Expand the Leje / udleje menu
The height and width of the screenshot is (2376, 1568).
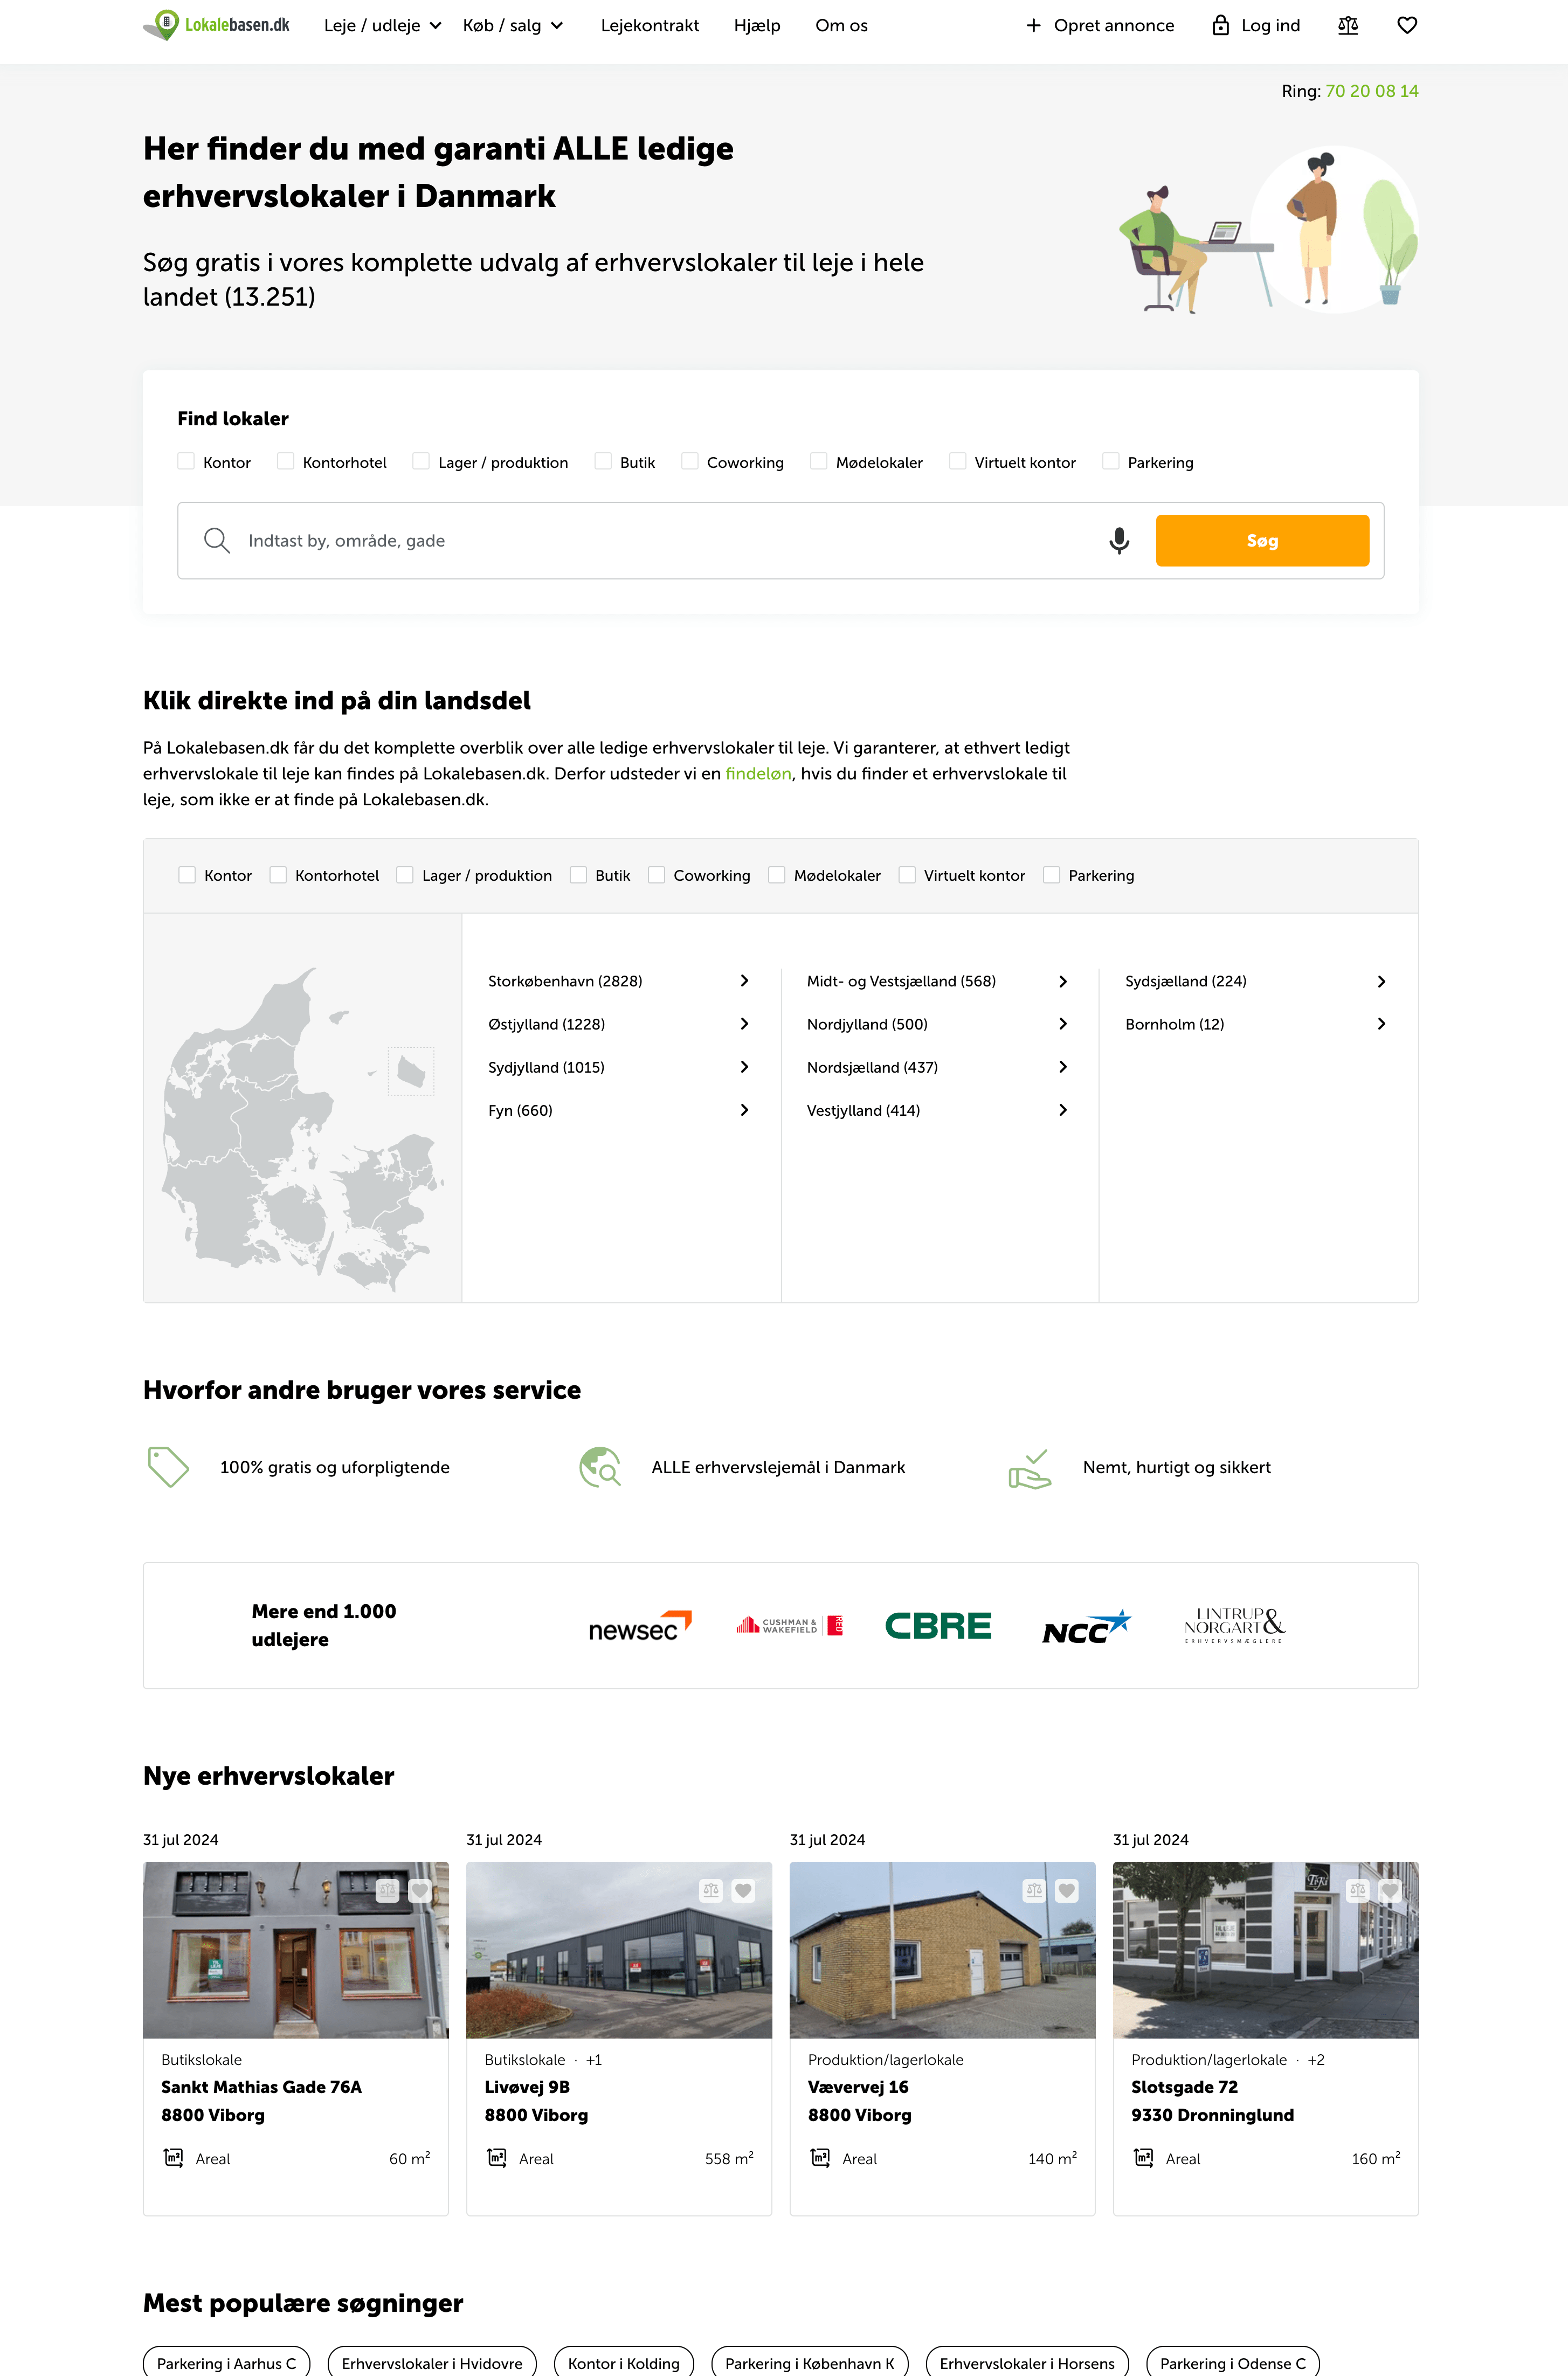(383, 26)
